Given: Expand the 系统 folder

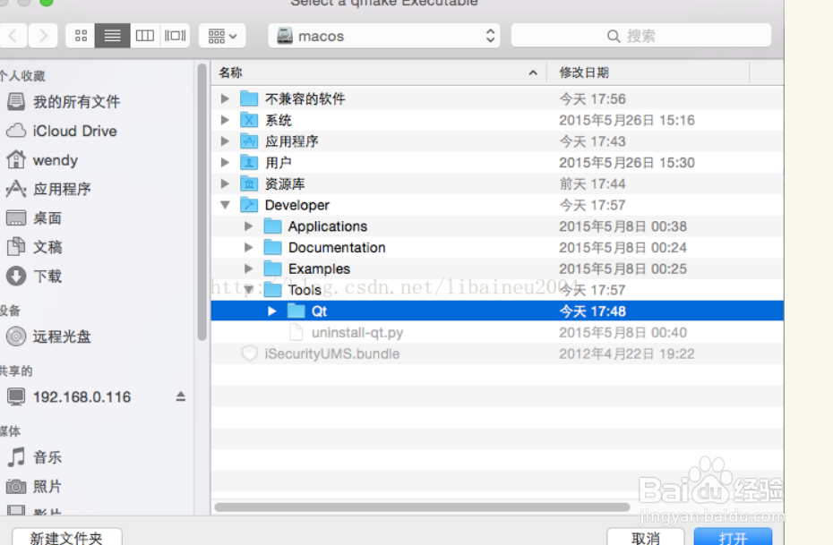Looking at the screenshot, I should pos(225,119).
